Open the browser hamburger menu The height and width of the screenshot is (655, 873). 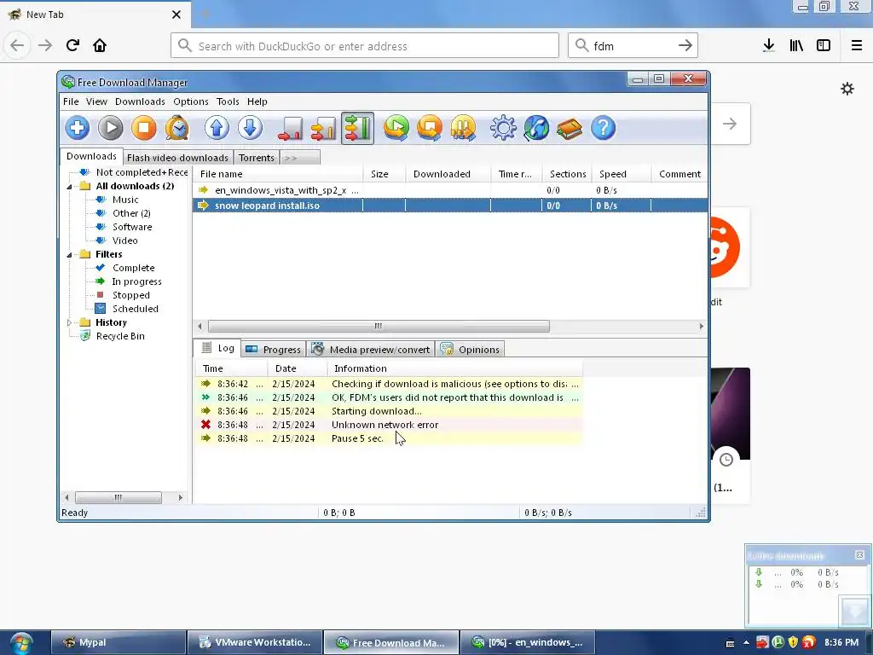coord(857,46)
